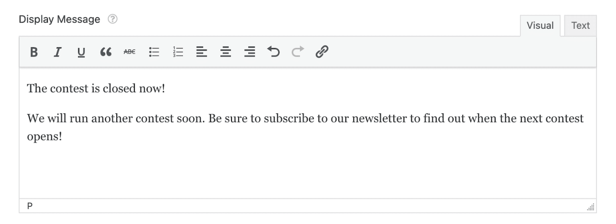Toggle bold formatting in the toolbar

pos(34,52)
